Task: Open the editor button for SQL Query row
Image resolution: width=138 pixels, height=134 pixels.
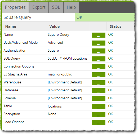Action: 99,59
